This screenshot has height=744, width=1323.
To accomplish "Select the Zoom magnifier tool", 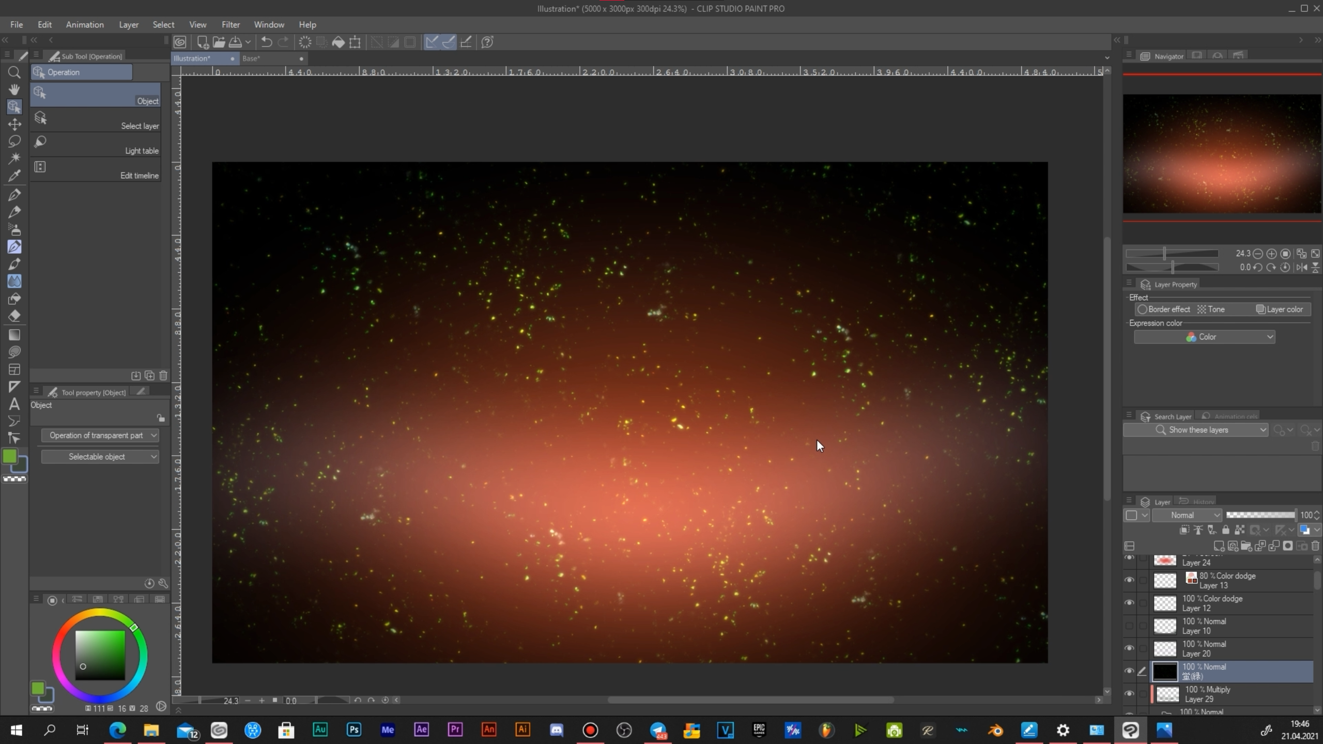I will (x=14, y=73).
